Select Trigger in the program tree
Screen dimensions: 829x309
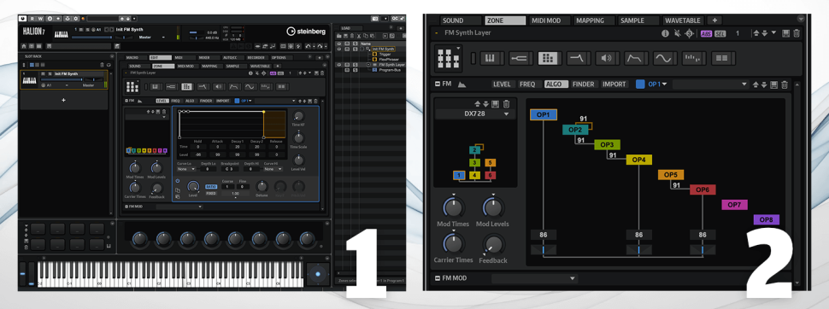[x=385, y=54]
